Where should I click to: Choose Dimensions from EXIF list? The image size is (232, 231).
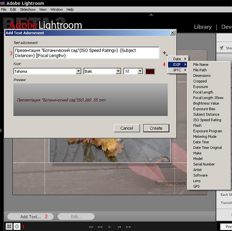pos(202,76)
